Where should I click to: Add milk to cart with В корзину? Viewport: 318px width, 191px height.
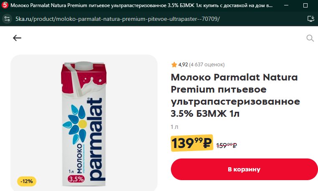(244, 169)
